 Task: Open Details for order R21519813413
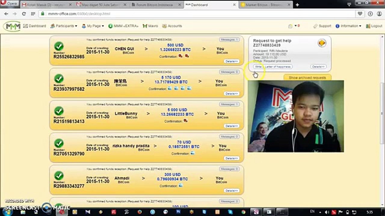[232, 126]
